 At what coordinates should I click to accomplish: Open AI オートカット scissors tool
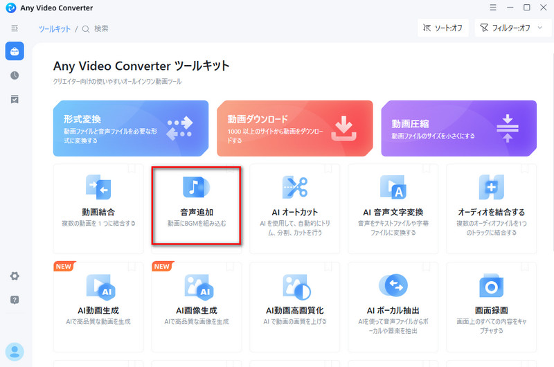coord(295,208)
